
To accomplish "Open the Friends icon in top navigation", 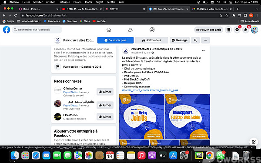I will [130, 30].
